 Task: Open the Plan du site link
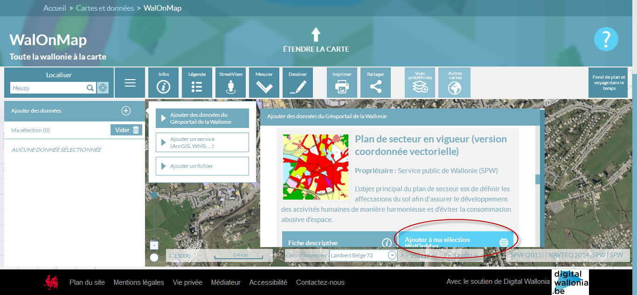point(87,282)
